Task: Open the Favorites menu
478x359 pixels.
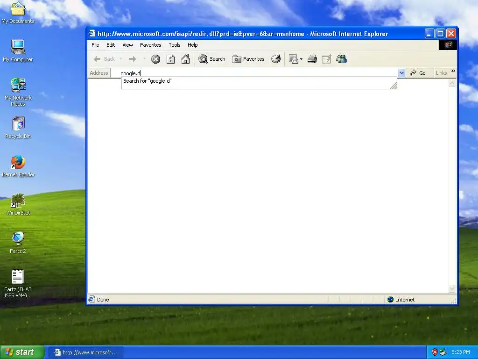Action: 151,45
